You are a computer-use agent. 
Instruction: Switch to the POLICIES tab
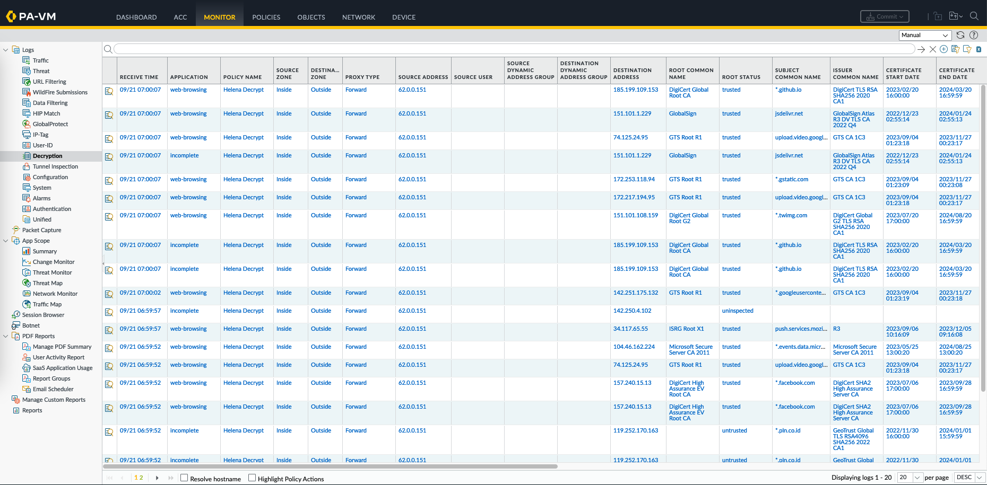tap(266, 17)
